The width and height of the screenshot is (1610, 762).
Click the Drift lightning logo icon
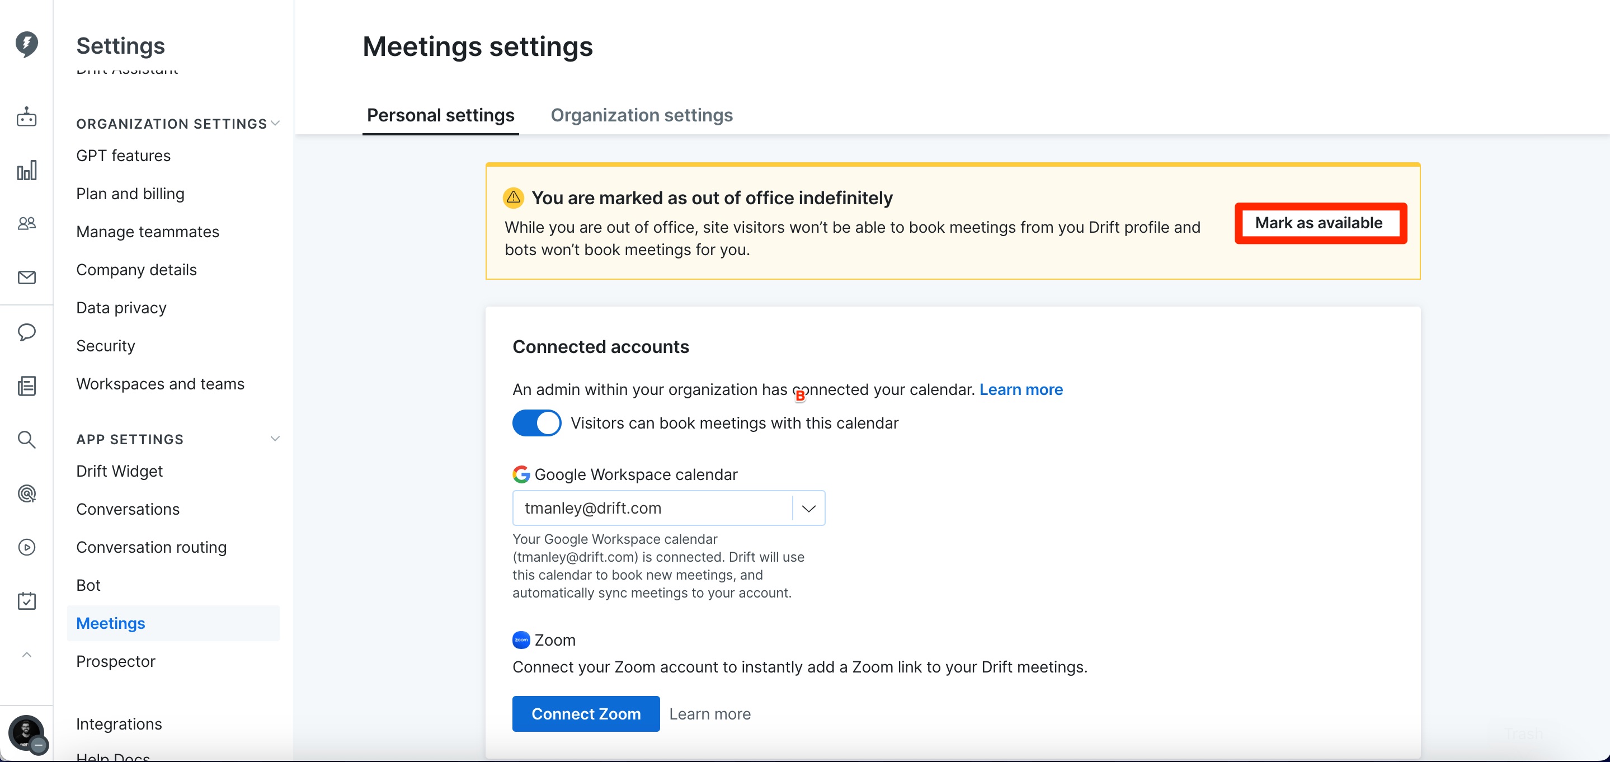tap(26, 44)
